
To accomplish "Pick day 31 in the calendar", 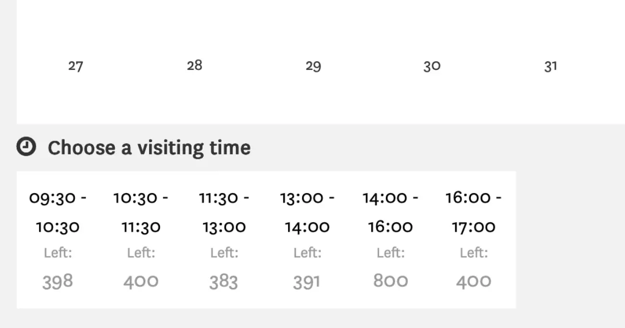I will [551, 66].
